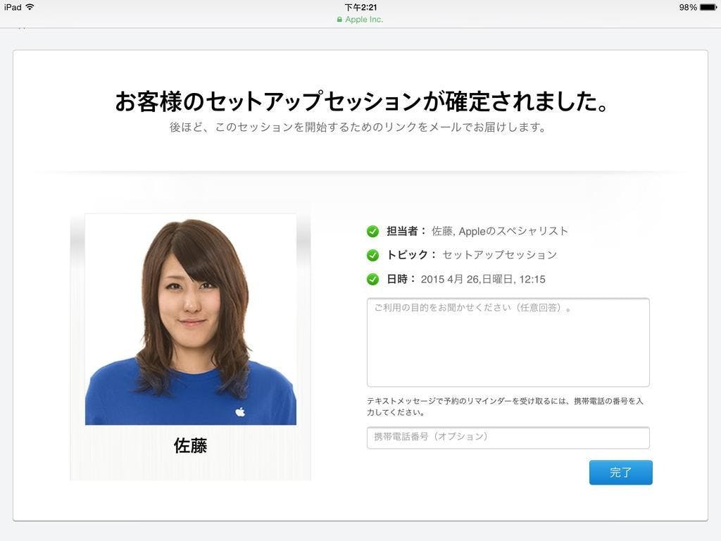Click the date 2015 4月 26,日曜日, 12:15
The image size is (721, 541).
tap(483, 279)
